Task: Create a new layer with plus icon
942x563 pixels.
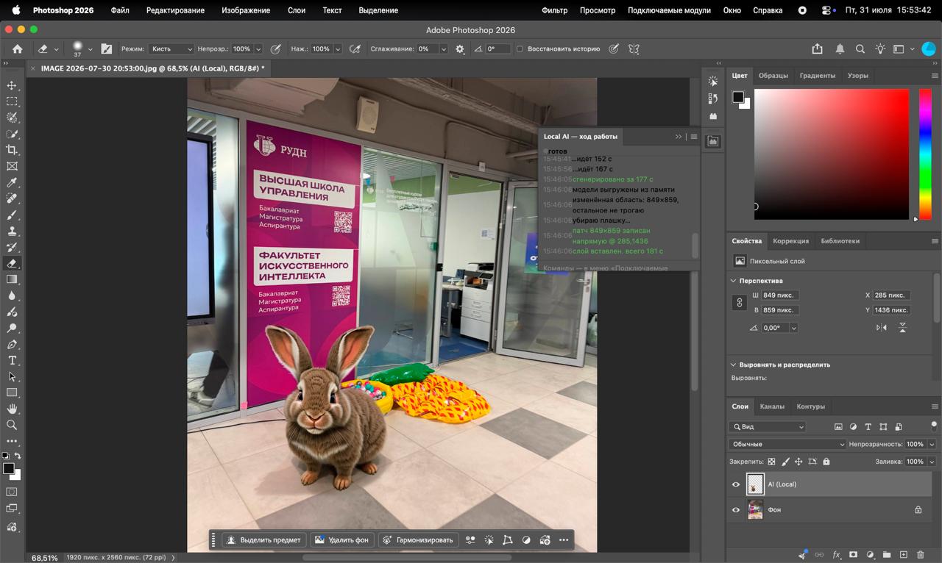Action: (x=903, y=555)
